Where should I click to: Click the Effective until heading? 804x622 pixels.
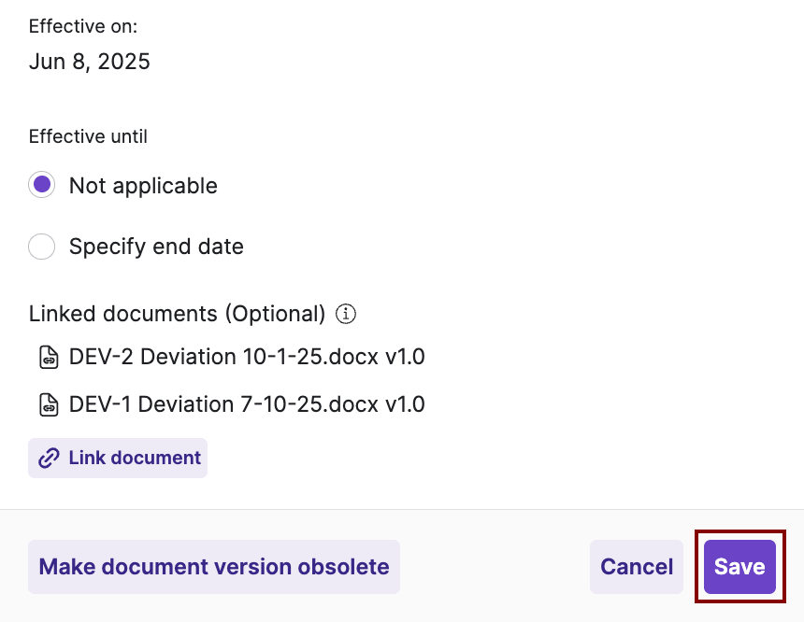88,136
